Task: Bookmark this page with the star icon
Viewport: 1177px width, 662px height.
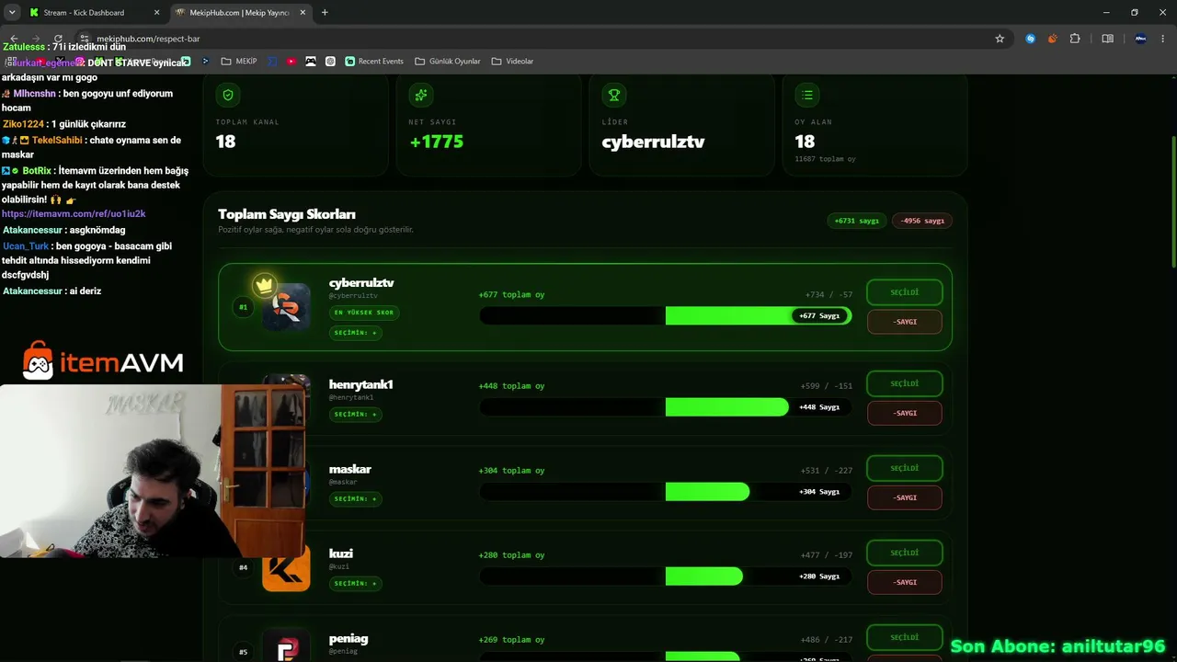Action: (x=1000, y=39)
